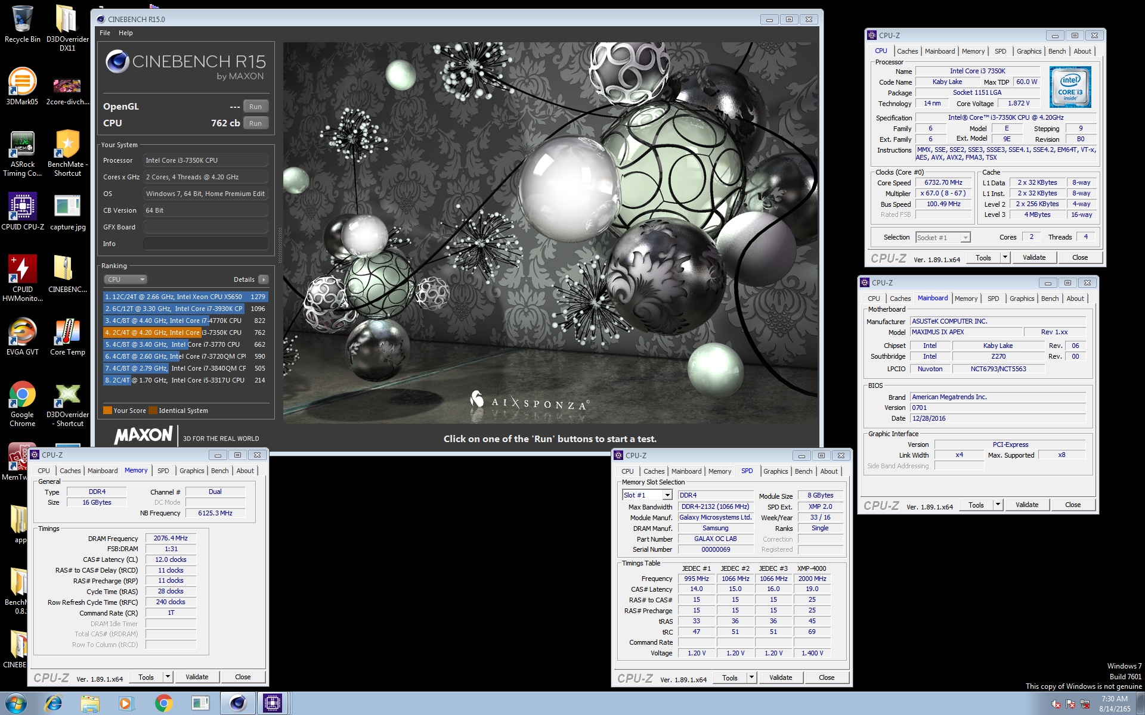The height and width of the screenshot is (715, 1145).
Task: Launch the Core Temp desktop icon
Action: (67, 337)
